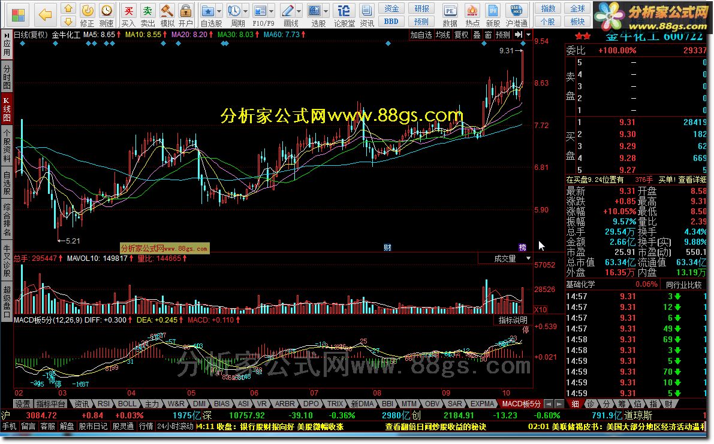
Task: Switch to the BOLL indicator tab
Action: [126, 403]
